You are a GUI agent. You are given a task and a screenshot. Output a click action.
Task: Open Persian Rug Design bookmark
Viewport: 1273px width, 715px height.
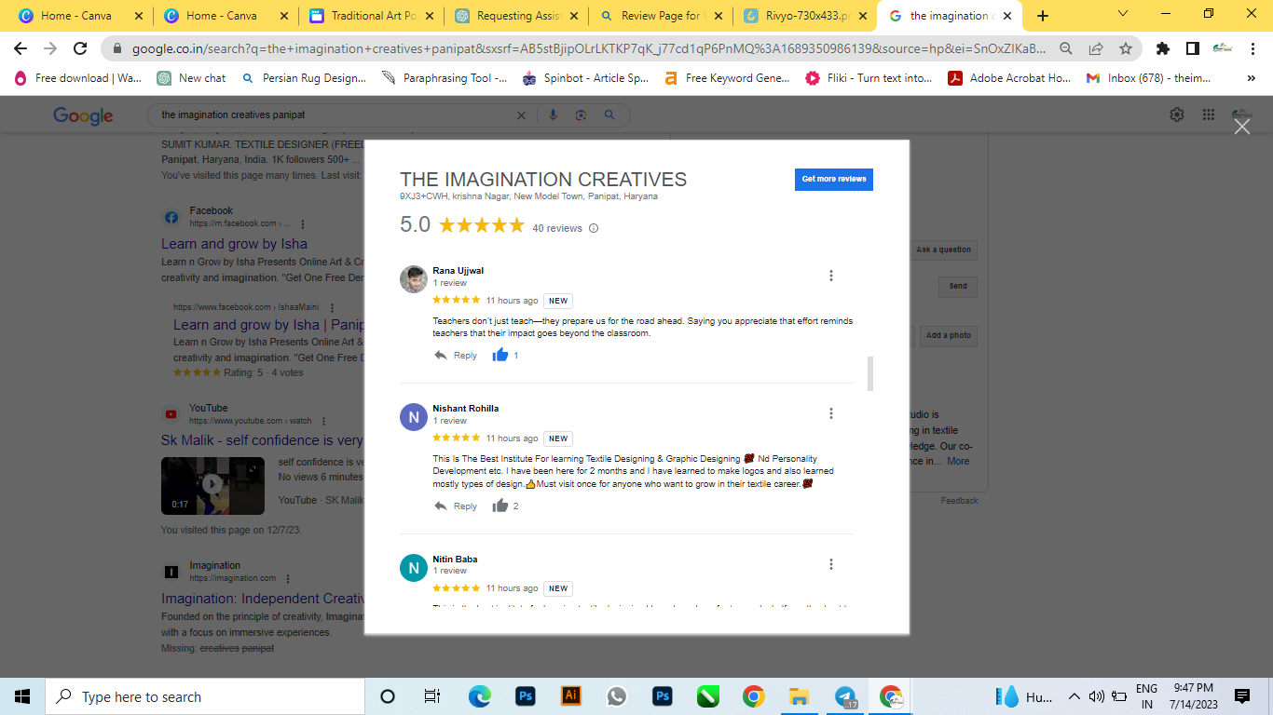(304, 78)
